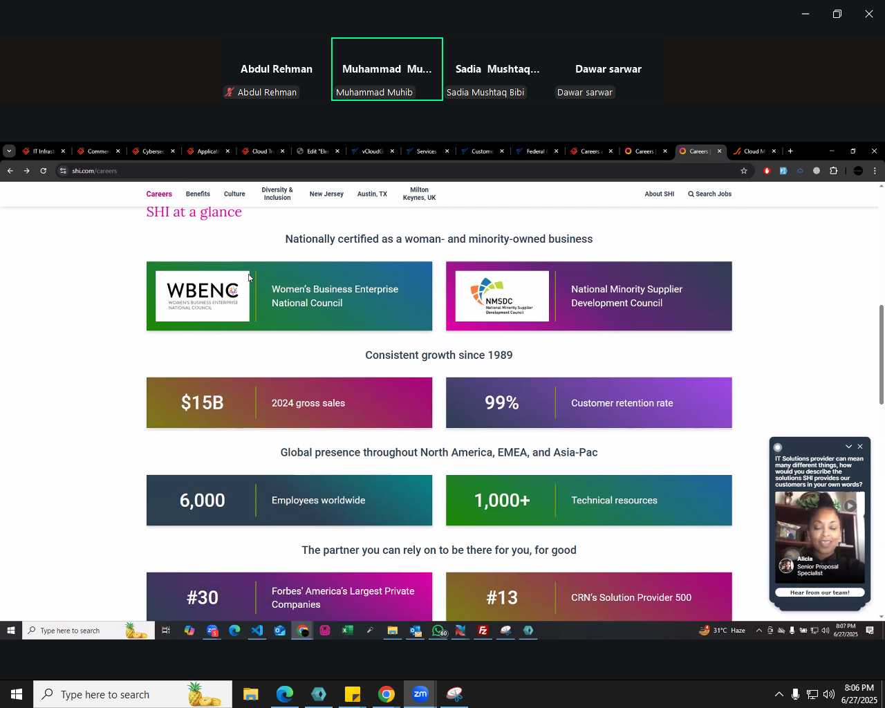Open the Windows Start menu
Image resolution: width=885 pixels, height=708 pixels.
click(x=17, y=694)
